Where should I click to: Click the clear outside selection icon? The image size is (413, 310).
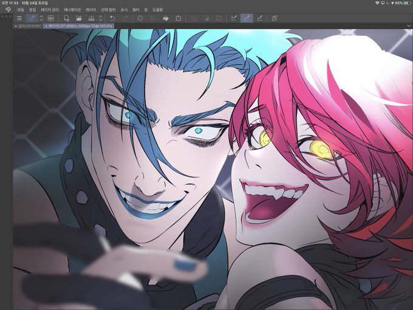coord(153,18)
